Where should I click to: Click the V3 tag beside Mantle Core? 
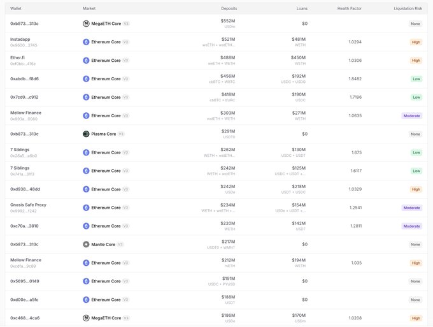pos(120,244)
